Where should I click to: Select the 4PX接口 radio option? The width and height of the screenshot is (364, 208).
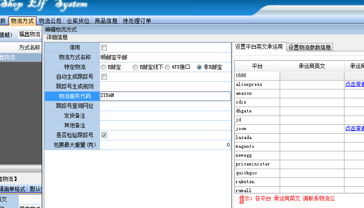click(x=167, y=67)
